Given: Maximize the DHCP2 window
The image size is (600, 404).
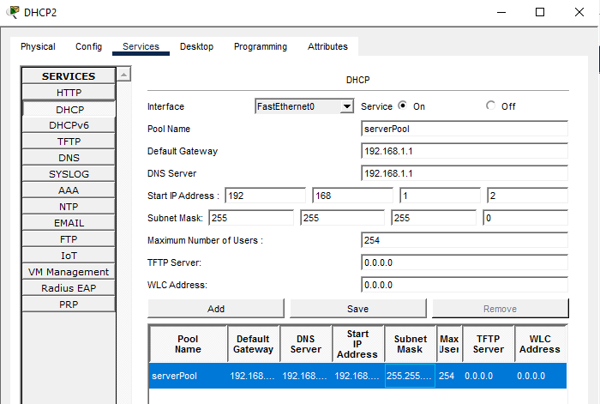Looking at the screenshot, I should point(540,12).
